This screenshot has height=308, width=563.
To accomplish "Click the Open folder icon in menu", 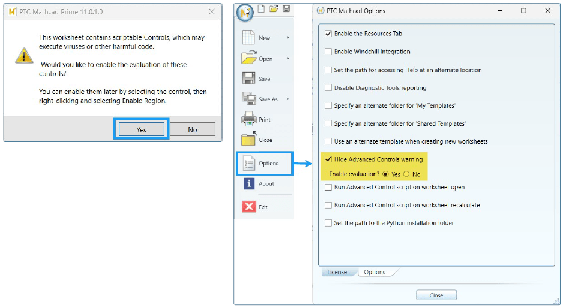I will [249, 58].
